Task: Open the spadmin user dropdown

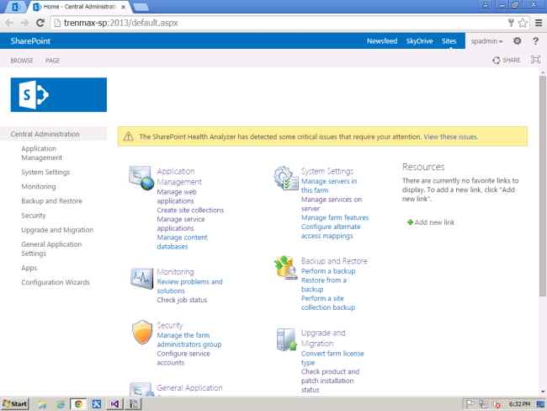Action: click(486, 41)
